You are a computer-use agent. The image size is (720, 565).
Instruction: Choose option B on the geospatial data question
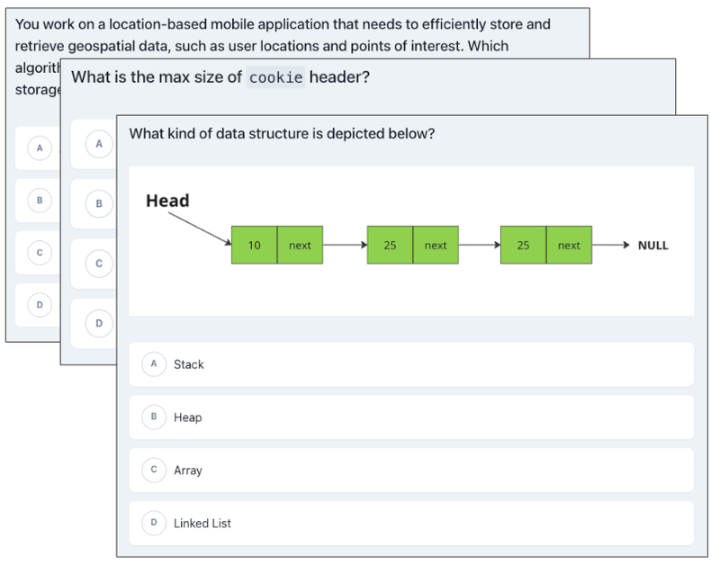point(40,200)
